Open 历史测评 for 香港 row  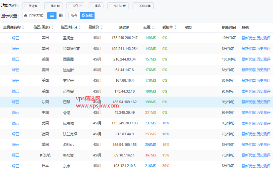click(263, 112)
